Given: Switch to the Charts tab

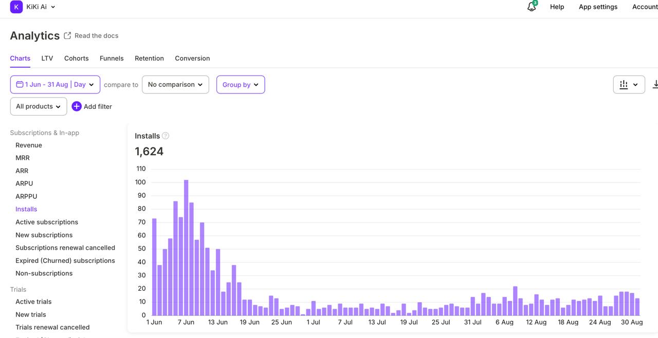Looking at the screenshot, I should coord(20,58).
